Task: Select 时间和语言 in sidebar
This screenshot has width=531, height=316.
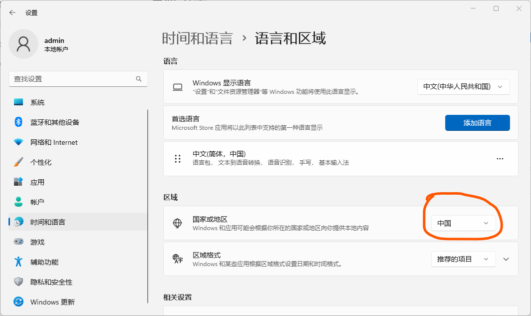Action: [x=78, y=222]
